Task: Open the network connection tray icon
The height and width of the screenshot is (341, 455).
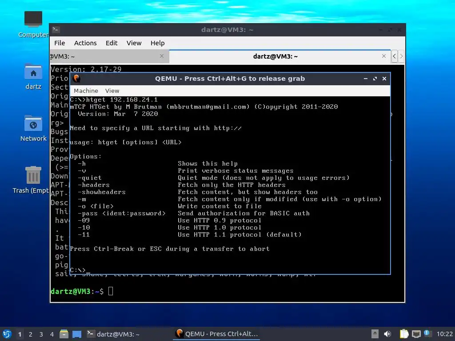Action: [x=416, y=334]
